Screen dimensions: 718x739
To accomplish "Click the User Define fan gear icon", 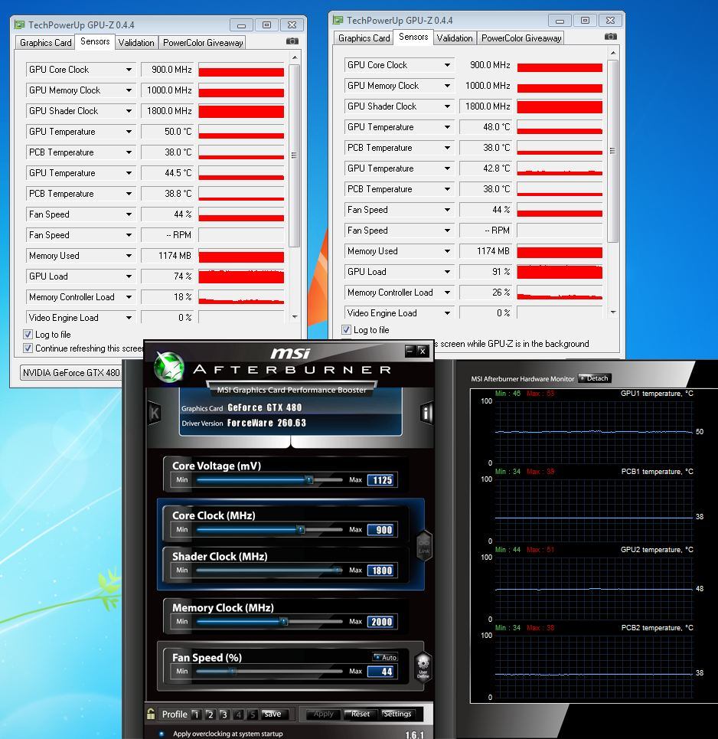I will click(423, 666).
